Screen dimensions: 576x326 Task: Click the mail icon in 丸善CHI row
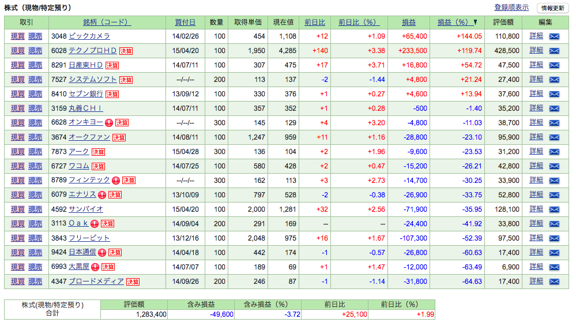click(x=554, y=108)
